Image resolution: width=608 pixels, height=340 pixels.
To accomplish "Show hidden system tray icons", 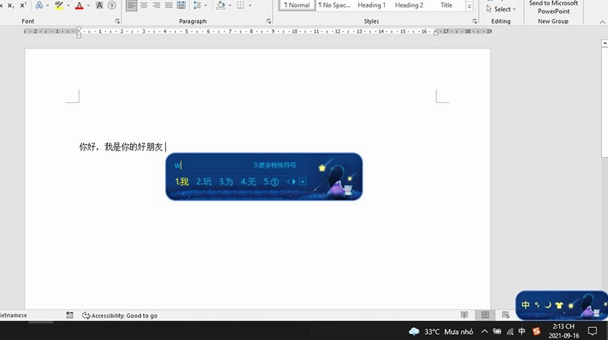I will pos(485,331).
